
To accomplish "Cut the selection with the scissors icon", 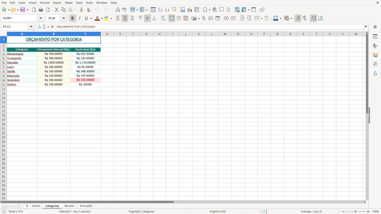I will [x=57, y=10].
